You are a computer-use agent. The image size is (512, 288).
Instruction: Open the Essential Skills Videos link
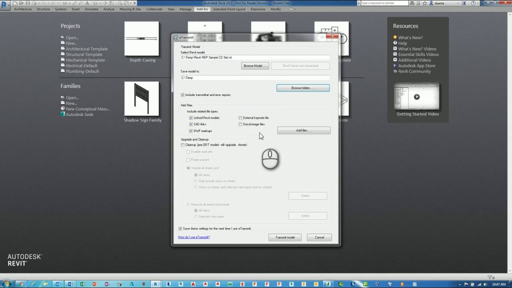point(418,54)
